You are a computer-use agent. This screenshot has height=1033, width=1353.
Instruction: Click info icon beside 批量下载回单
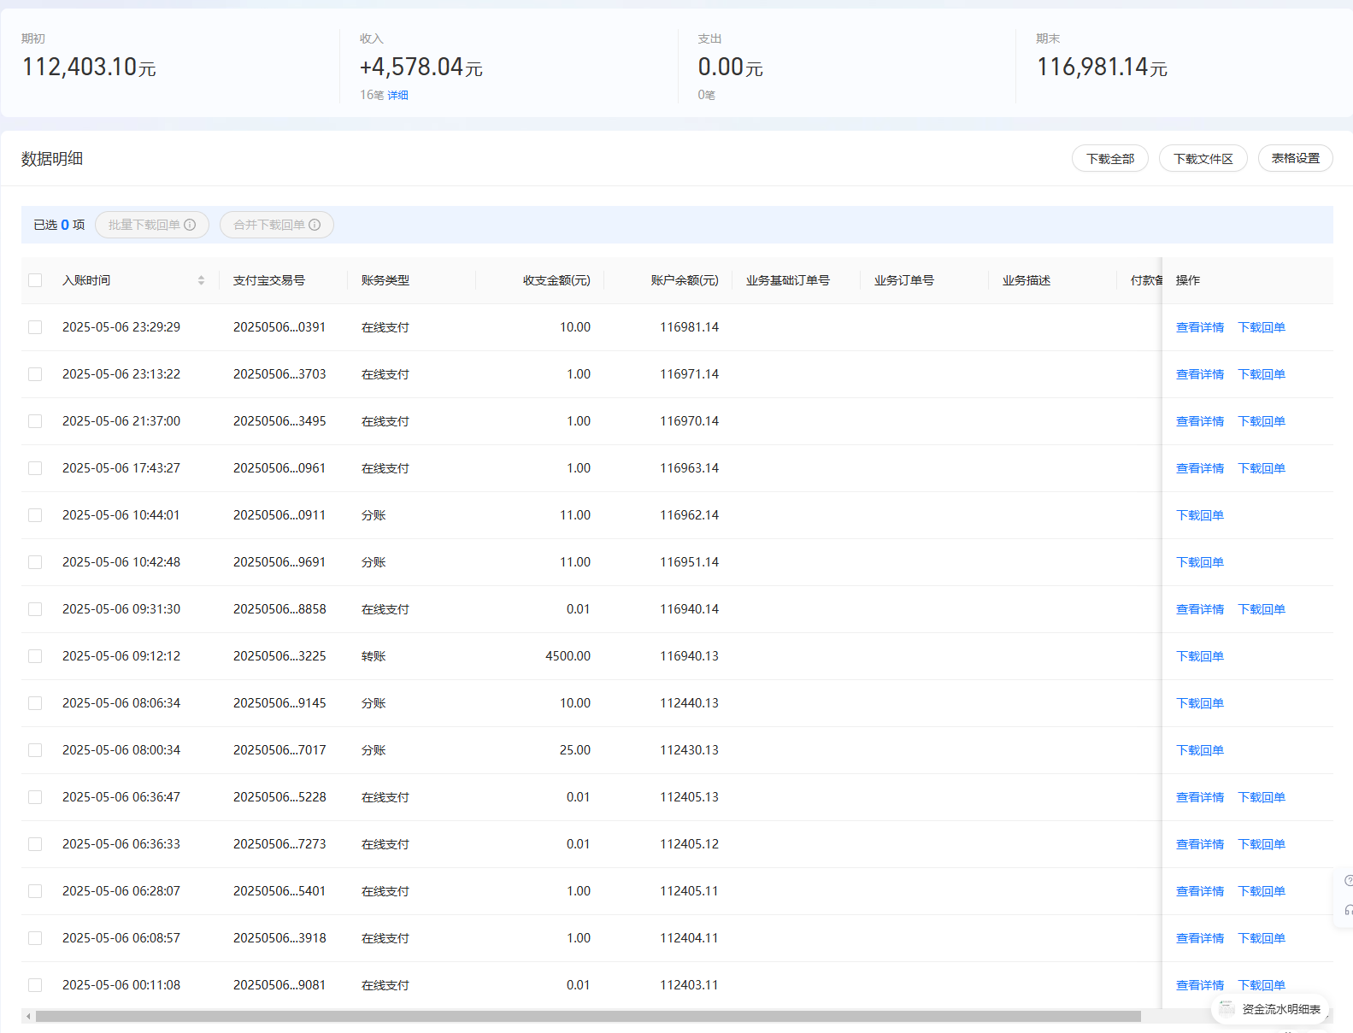click(190, 225)
